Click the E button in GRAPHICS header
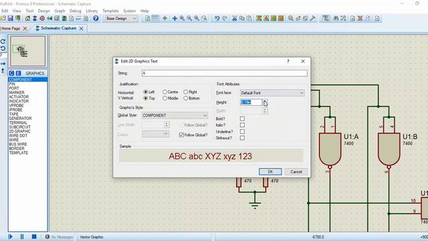Screen dimensions: 428x241 point(18,73)
